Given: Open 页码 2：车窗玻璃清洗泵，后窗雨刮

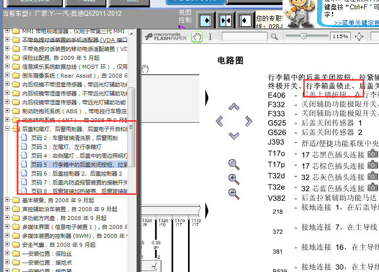Looking at the screenshot, I should tap(74, 138).
